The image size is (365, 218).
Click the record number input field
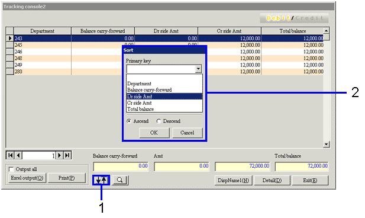pyautogui.click(x=39, y=155)
